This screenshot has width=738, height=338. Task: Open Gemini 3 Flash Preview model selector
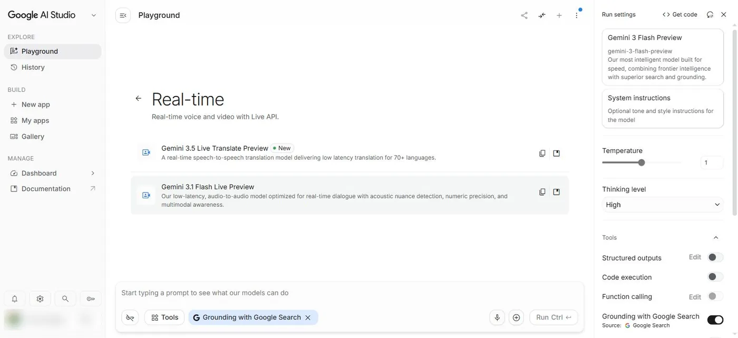(x=663, y=57)
